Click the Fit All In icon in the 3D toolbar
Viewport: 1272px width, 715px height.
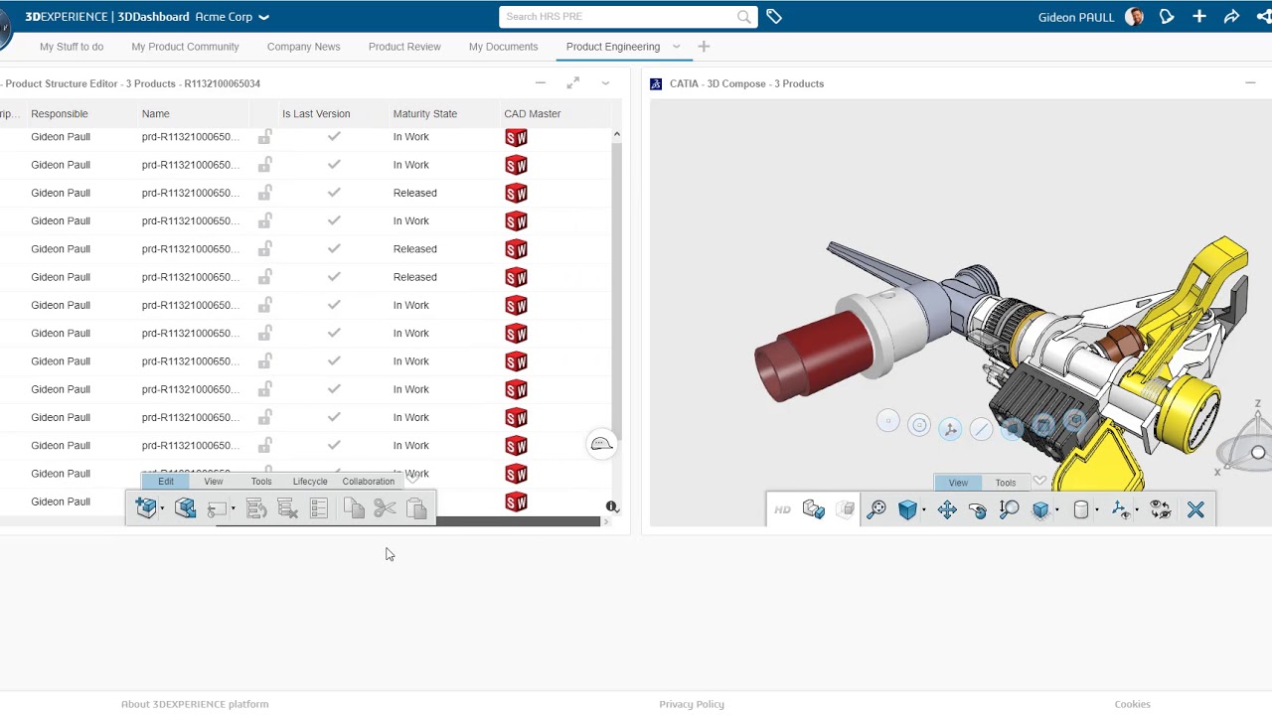pyautogui.click(x=876, y=509)
